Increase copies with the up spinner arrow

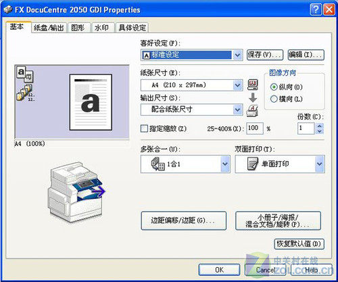pos(320,126)
